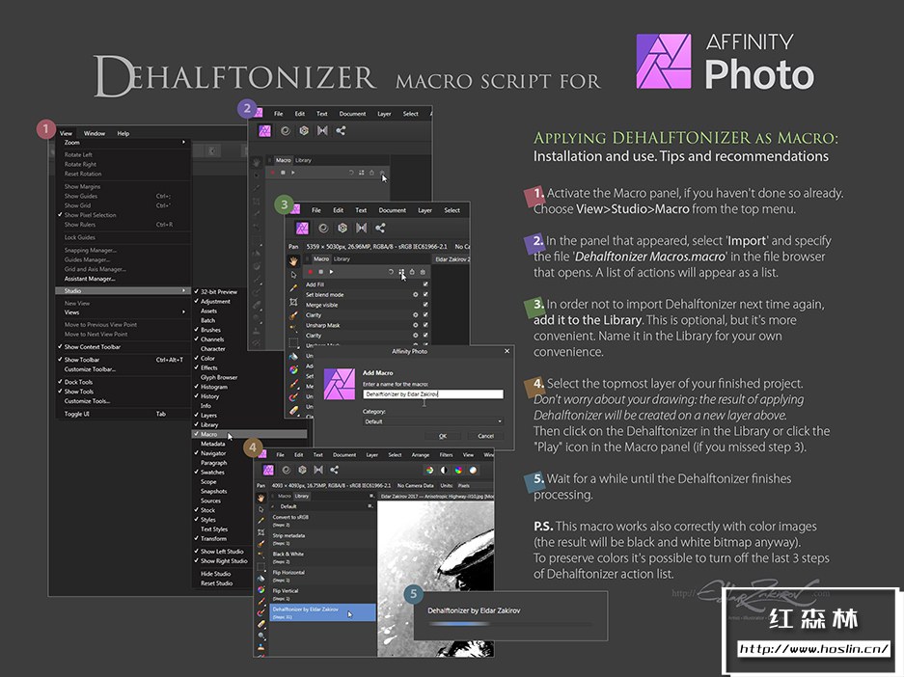
Task: Click the Stop button above the Add Fill step
Action: [321, 272]
